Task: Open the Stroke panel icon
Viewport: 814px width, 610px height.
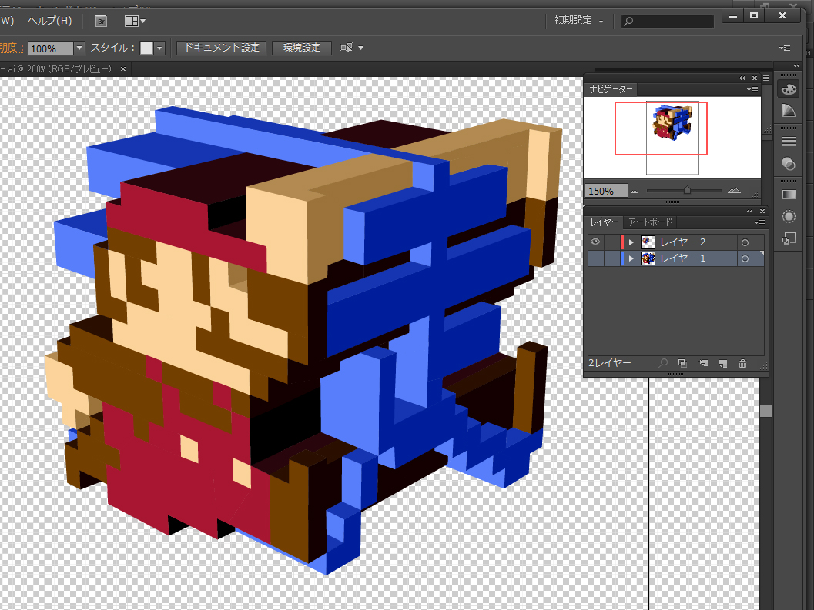Action: tap(789, 141)
